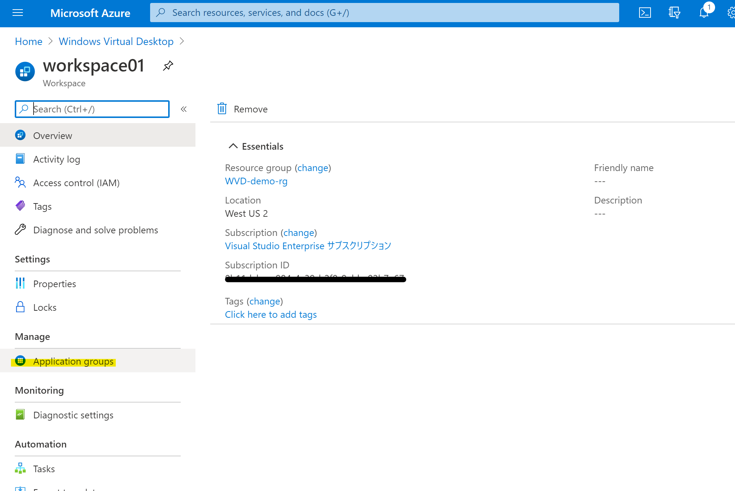Select the Overview blade icon
The image size is (735, 491).
coord(20,135)
